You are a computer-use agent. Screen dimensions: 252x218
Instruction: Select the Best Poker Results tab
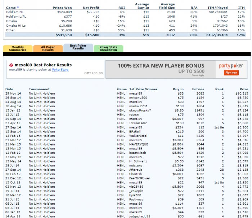pos(78,48)
